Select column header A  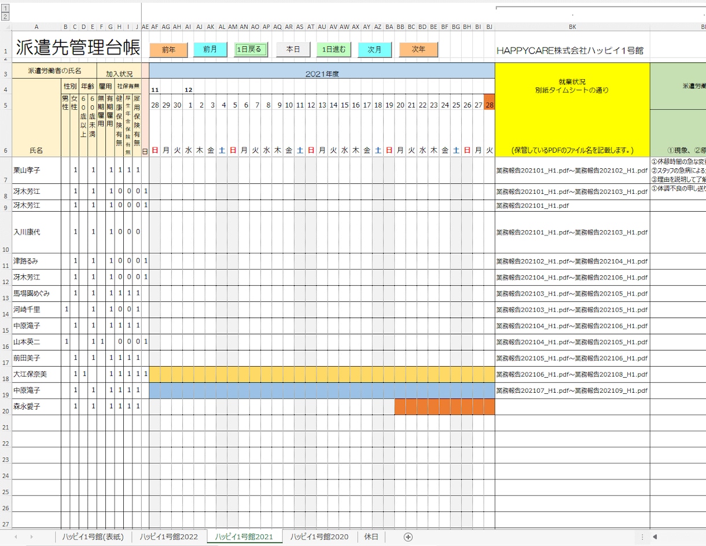36,27
